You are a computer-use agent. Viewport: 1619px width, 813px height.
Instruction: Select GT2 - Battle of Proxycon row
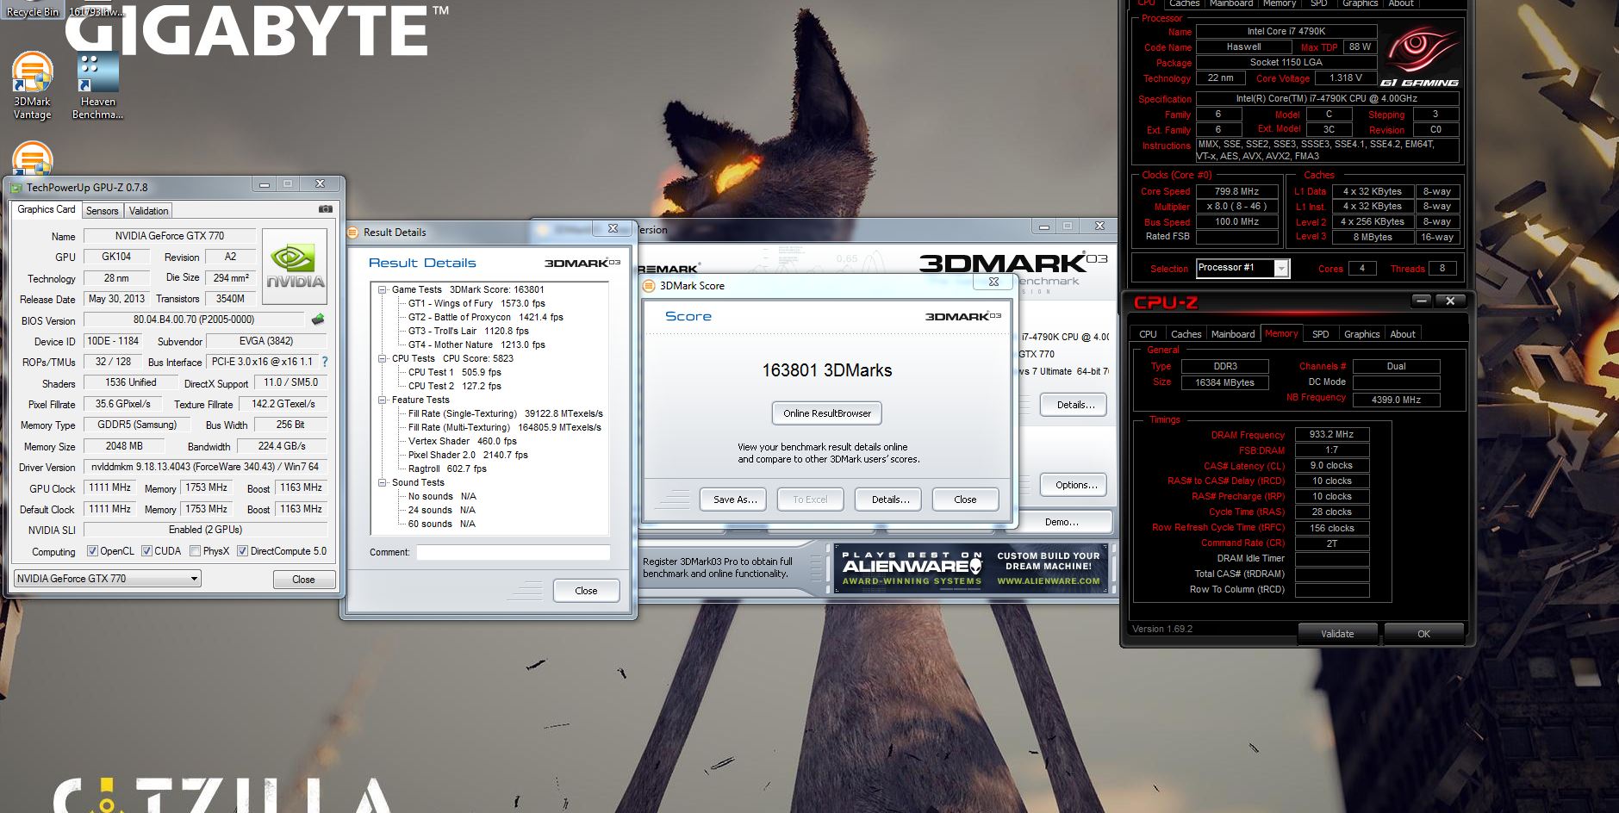pos(486,318)
